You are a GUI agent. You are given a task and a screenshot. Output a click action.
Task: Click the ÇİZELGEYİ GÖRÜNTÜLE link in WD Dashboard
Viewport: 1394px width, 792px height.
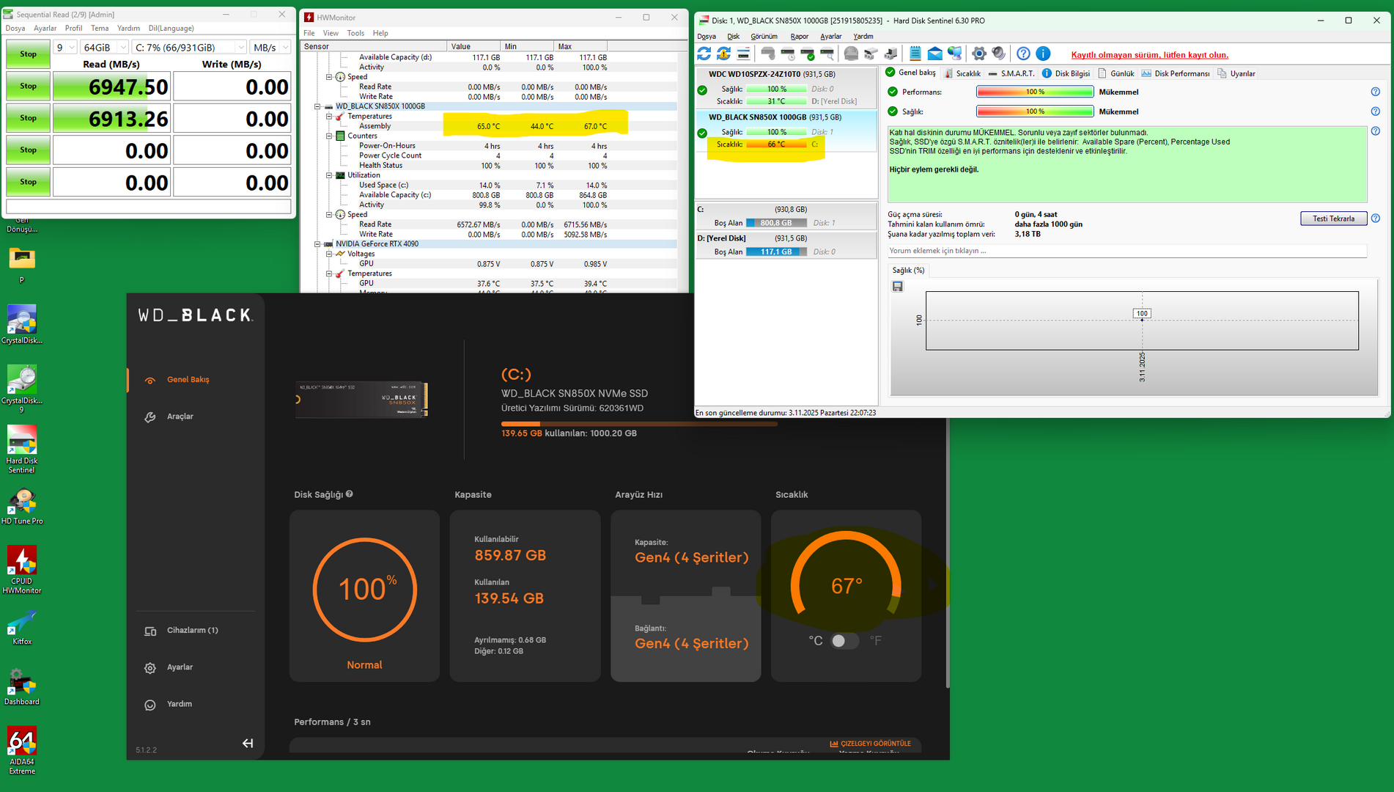[870, 744]
